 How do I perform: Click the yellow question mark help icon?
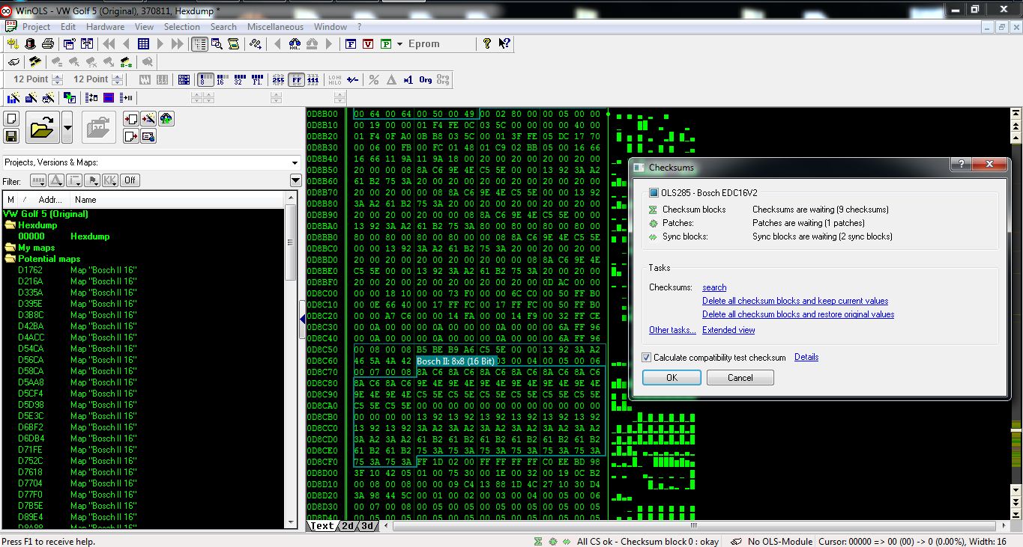click(x=486, y=43)
